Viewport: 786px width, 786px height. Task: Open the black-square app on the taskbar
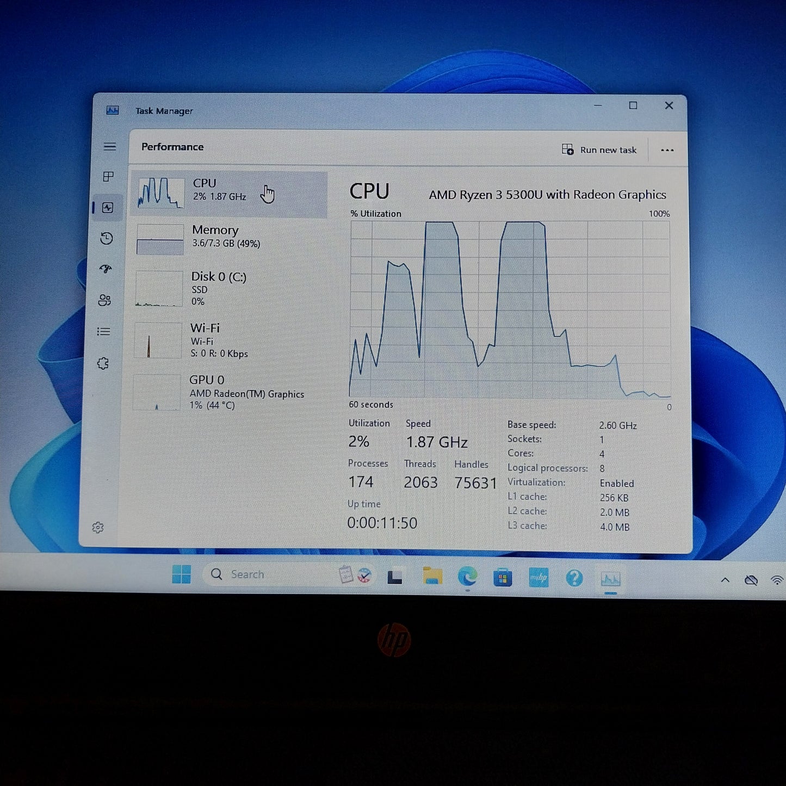[395, 577]
